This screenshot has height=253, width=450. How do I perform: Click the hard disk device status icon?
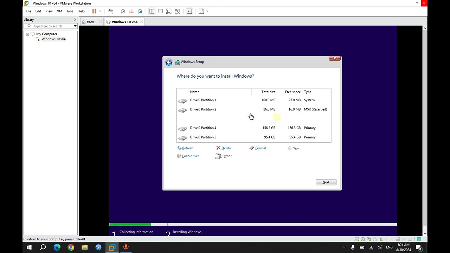pyautogui.click(x=357, y=239)
